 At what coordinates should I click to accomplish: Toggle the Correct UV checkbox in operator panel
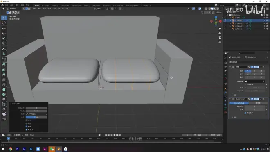(x=27, y=129)
